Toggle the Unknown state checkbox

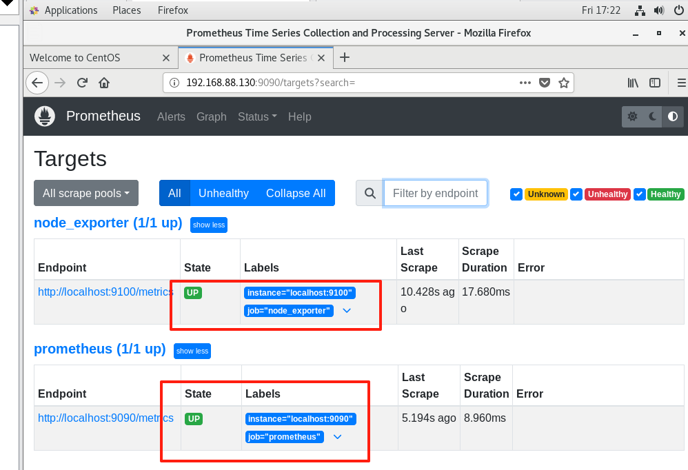pos(516,194)
